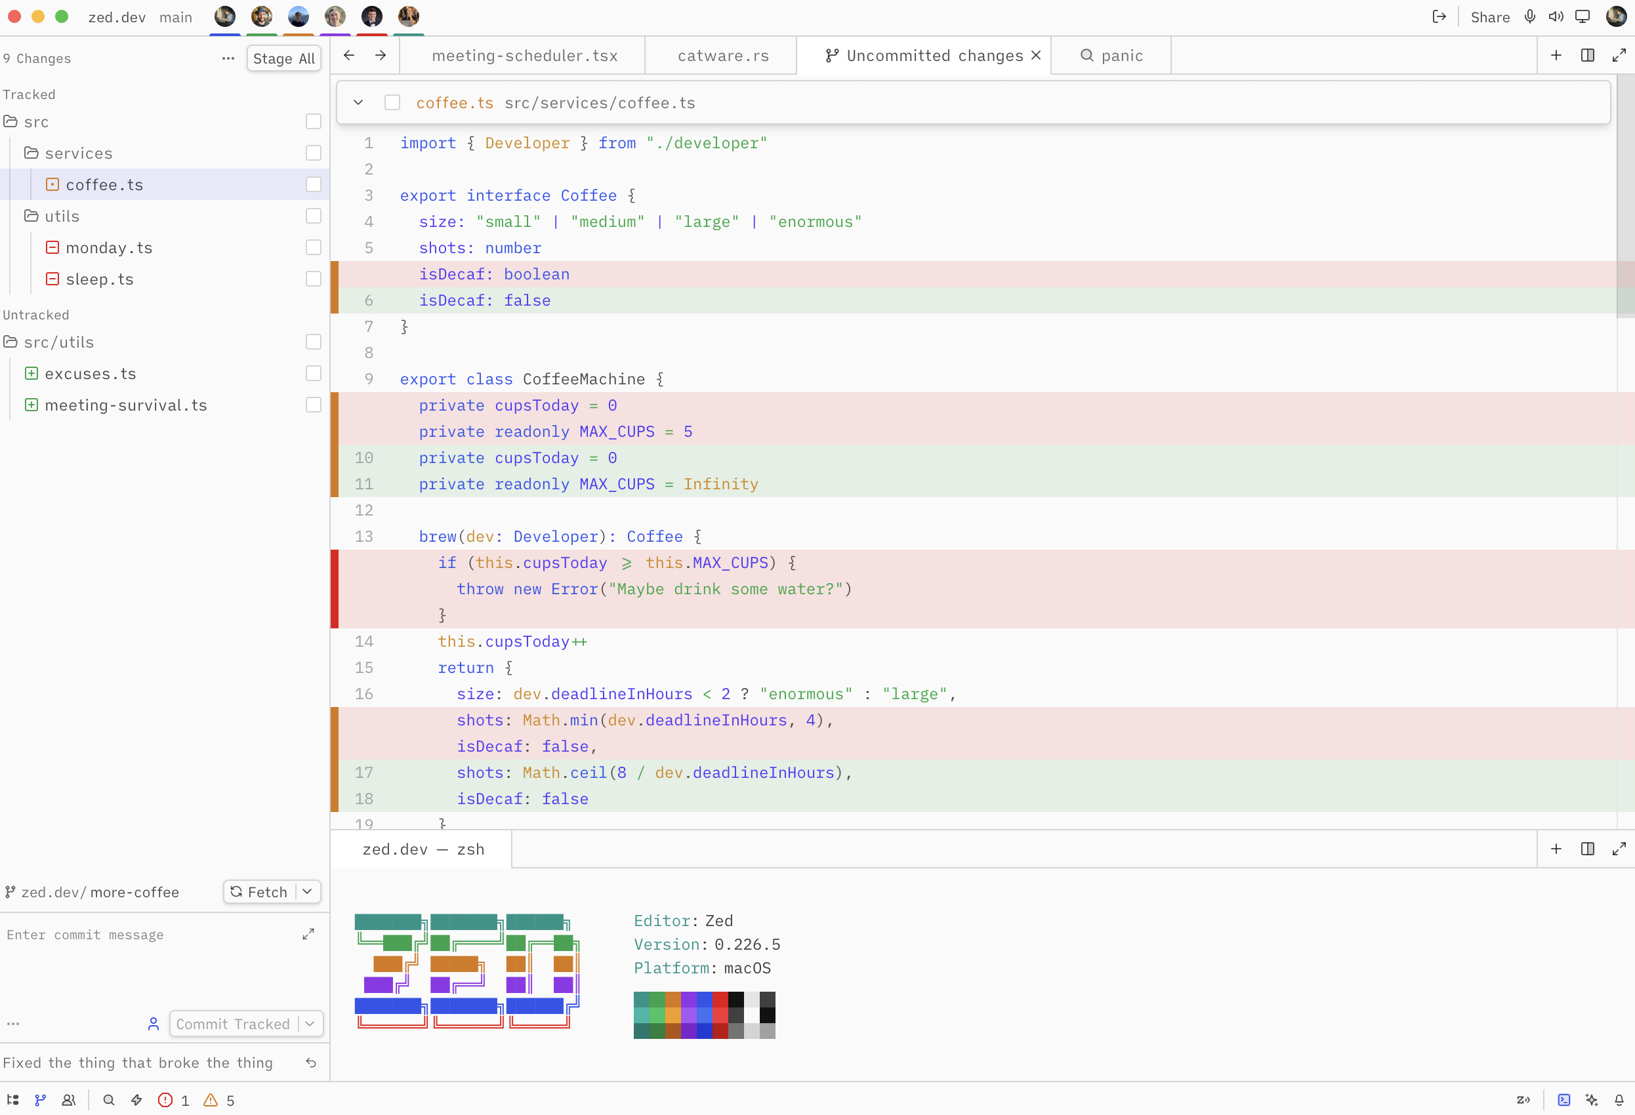This screenshot has height=1115, width=1635.
Task: Open the Commit Tracked dropdown arrow
Action: (310, 1024)
